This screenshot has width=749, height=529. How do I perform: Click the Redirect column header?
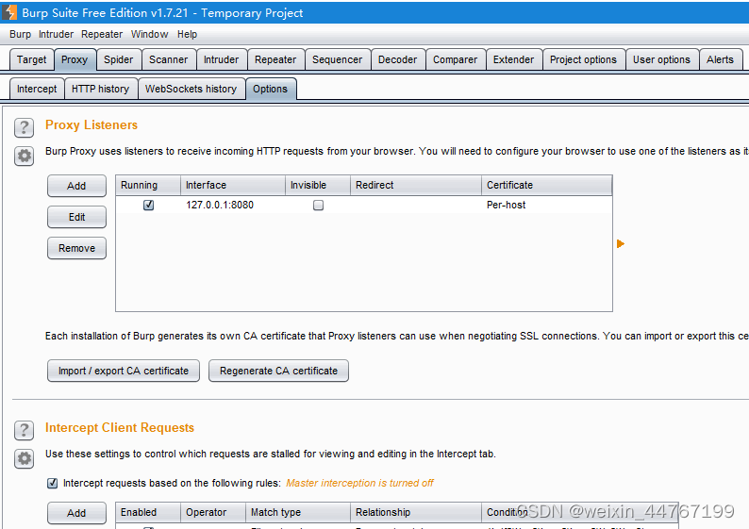click(416, 185)
